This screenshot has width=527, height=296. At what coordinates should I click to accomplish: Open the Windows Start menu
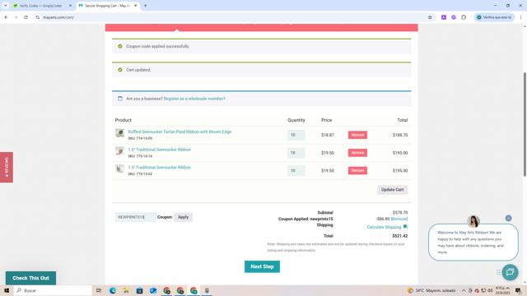(x=7, y=290)
